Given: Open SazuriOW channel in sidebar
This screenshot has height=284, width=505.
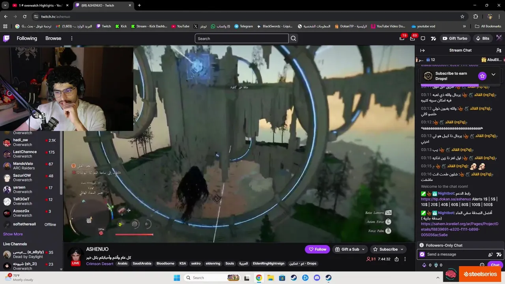Looking at the screenshot, I should pos(30,178).
